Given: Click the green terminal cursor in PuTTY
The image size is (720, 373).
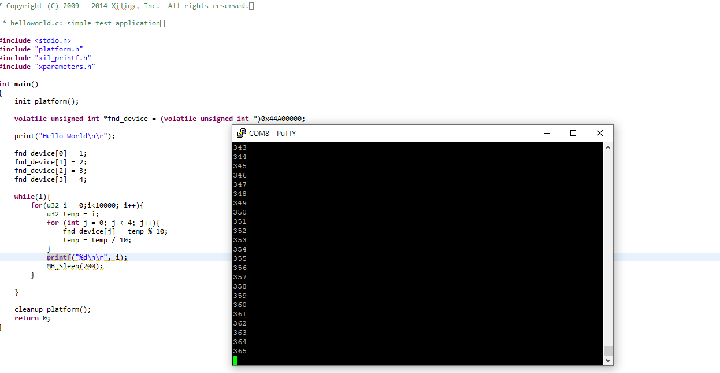Looking at the screenshot, I should pos(235,360).
